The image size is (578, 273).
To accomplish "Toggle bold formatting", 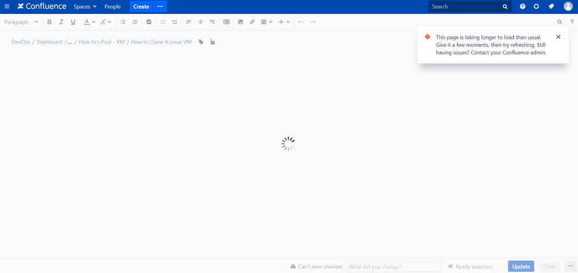I will click(x=49, y=22).
